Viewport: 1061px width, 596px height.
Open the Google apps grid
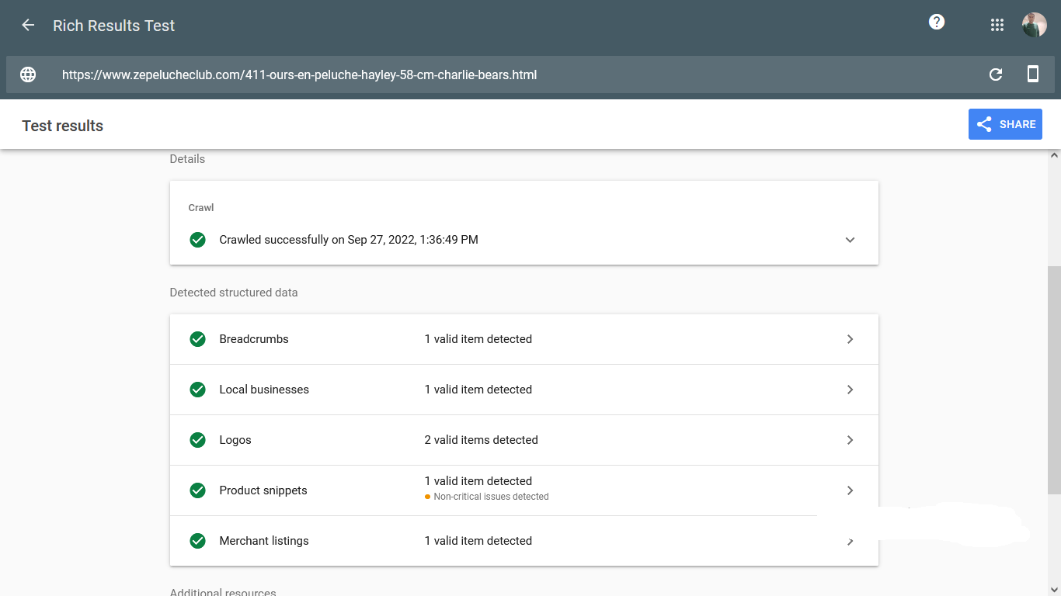coord(997,26)
